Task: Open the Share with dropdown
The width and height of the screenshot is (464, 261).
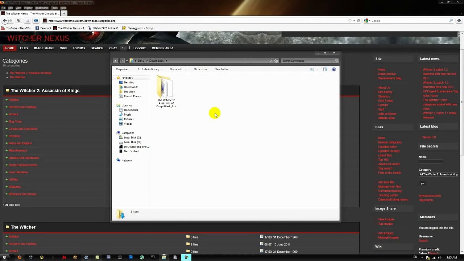Action: click(178, 69)
